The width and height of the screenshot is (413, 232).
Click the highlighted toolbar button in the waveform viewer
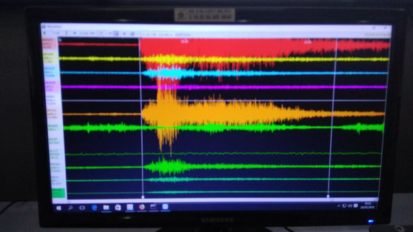pos(116,34)
